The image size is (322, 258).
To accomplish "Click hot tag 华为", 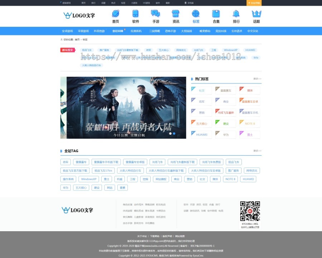I will point(226,135).
